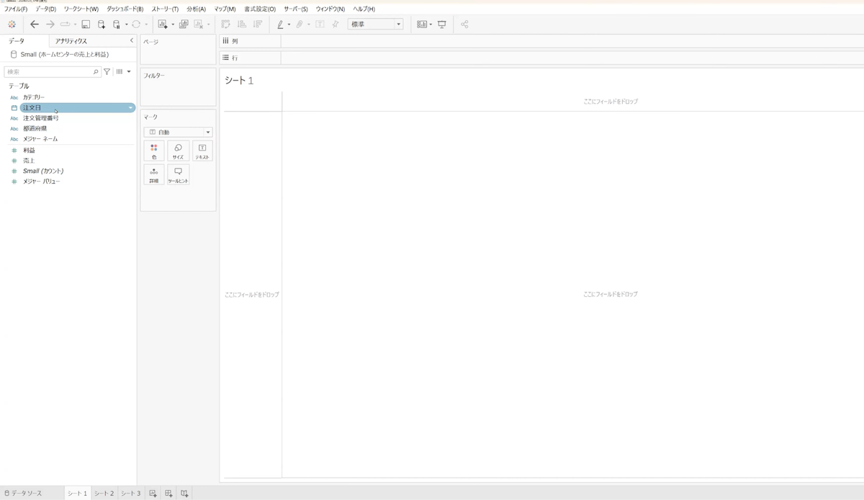Click the データソース button at bottom left

[23, 494]
